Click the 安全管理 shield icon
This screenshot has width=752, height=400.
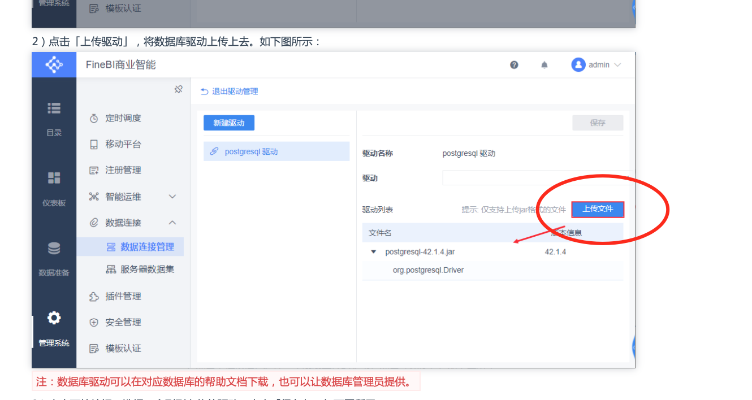(x=94, y=323)
